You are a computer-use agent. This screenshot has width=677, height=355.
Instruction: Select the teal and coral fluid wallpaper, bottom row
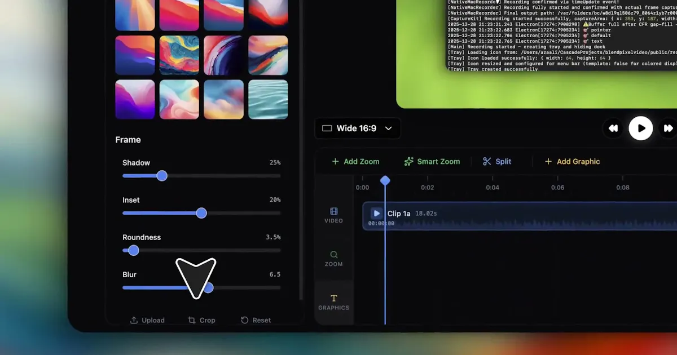pos(179,99)
